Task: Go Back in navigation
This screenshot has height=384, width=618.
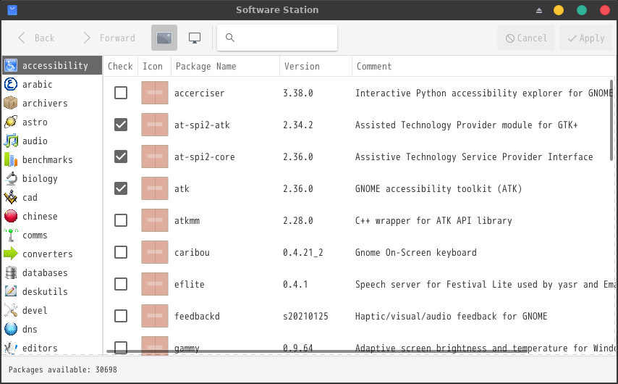Action: (x=36, y=38)
